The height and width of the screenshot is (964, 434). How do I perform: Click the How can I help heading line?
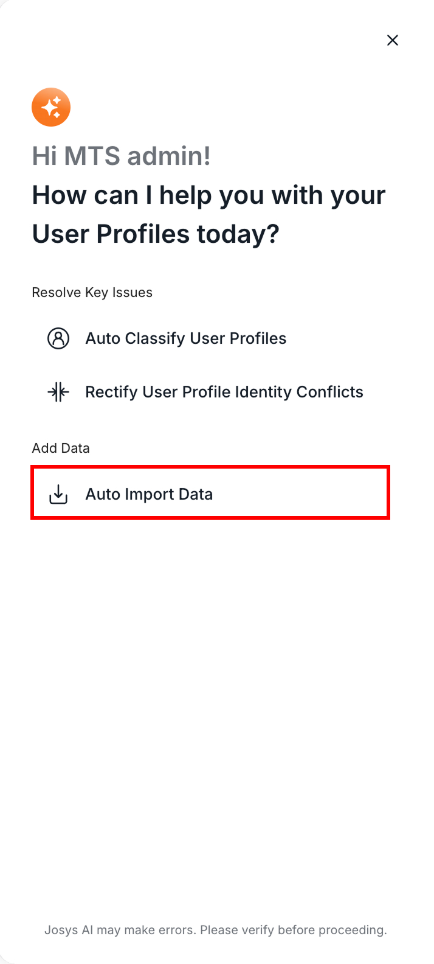click(x=208, y=195)
